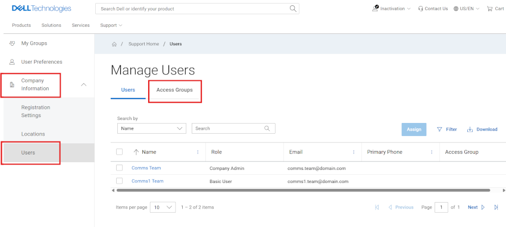Click the Role column header
Image resolution: width=506 pixels, height=227 pixels.
pos(217,152)
